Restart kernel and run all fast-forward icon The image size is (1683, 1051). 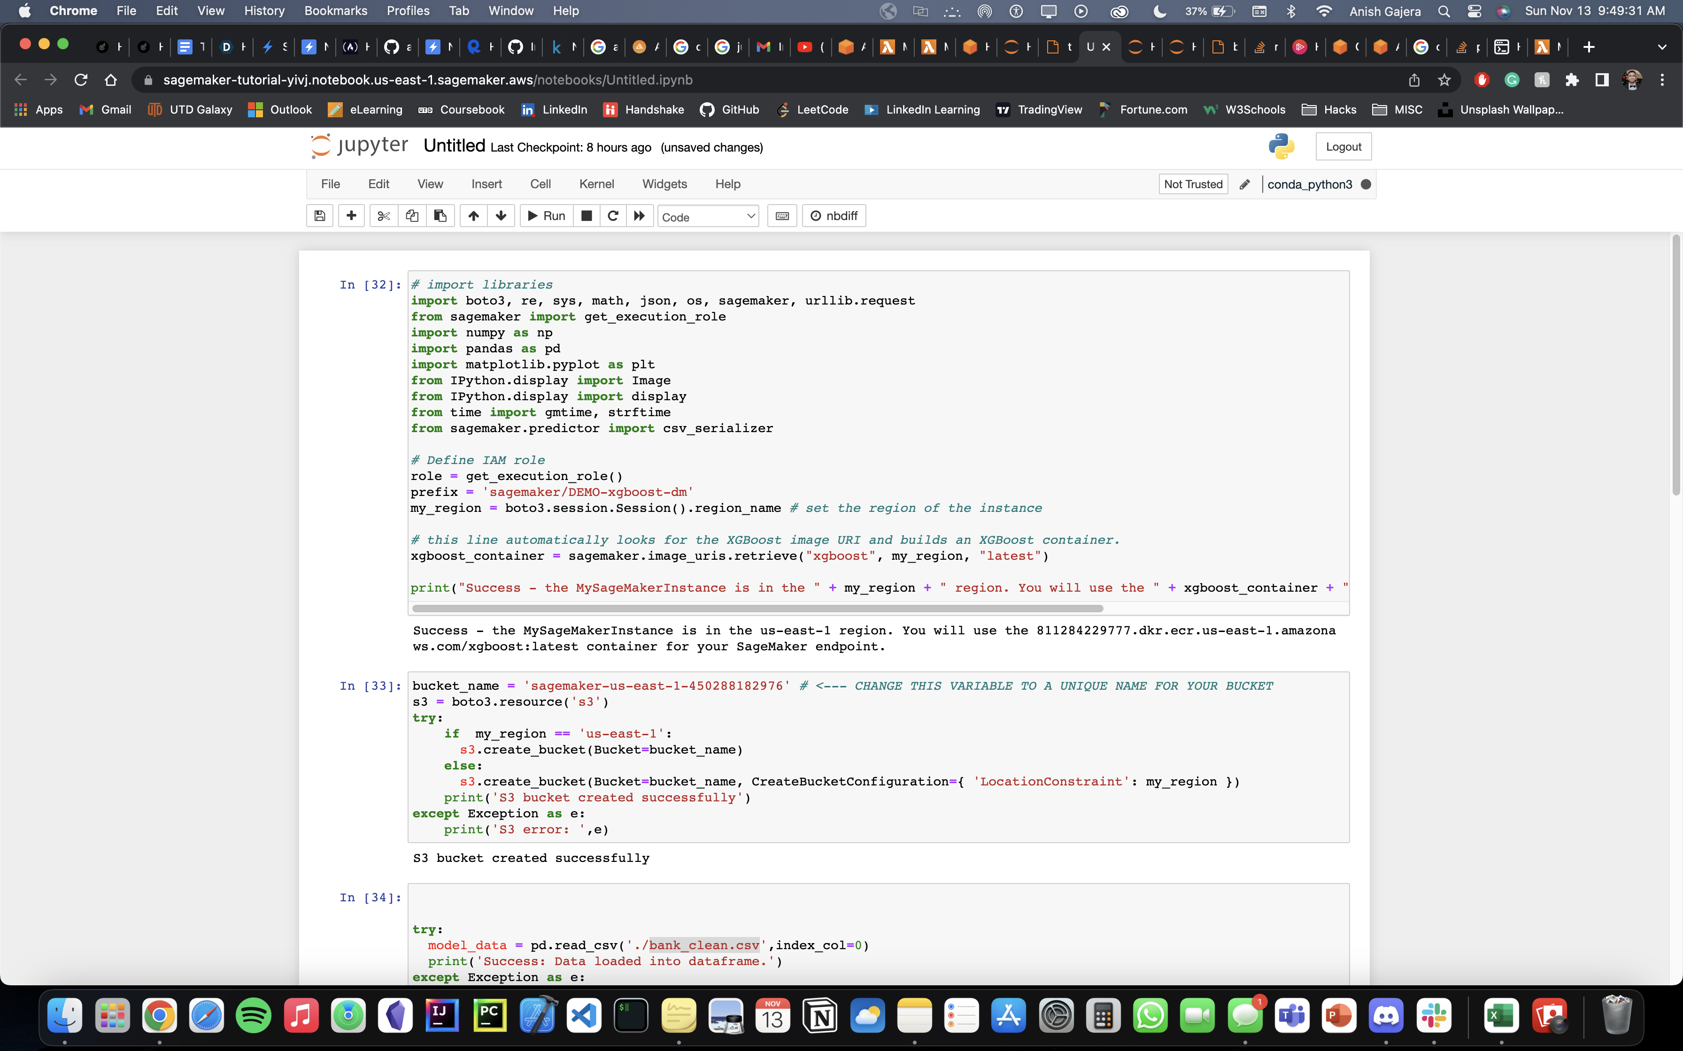click(639, 216)
